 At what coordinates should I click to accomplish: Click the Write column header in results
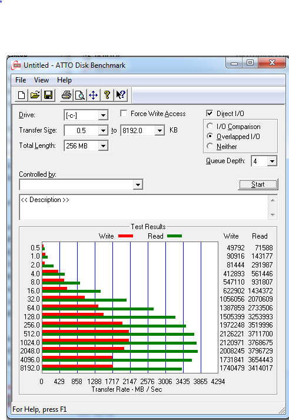[x=231, y=236]
